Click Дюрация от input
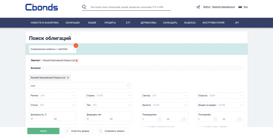Screen dimensions: 273x135 coord(97,119)
